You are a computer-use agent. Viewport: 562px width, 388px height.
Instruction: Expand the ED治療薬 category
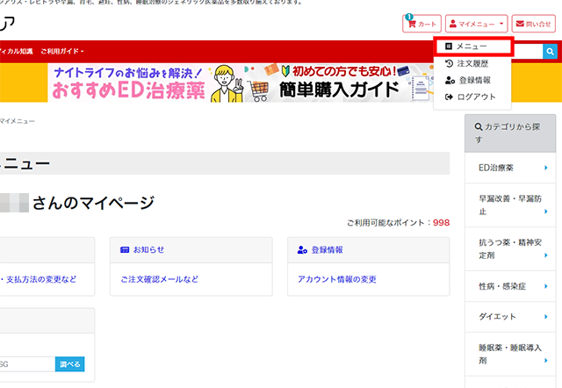(x=510, y=168)
